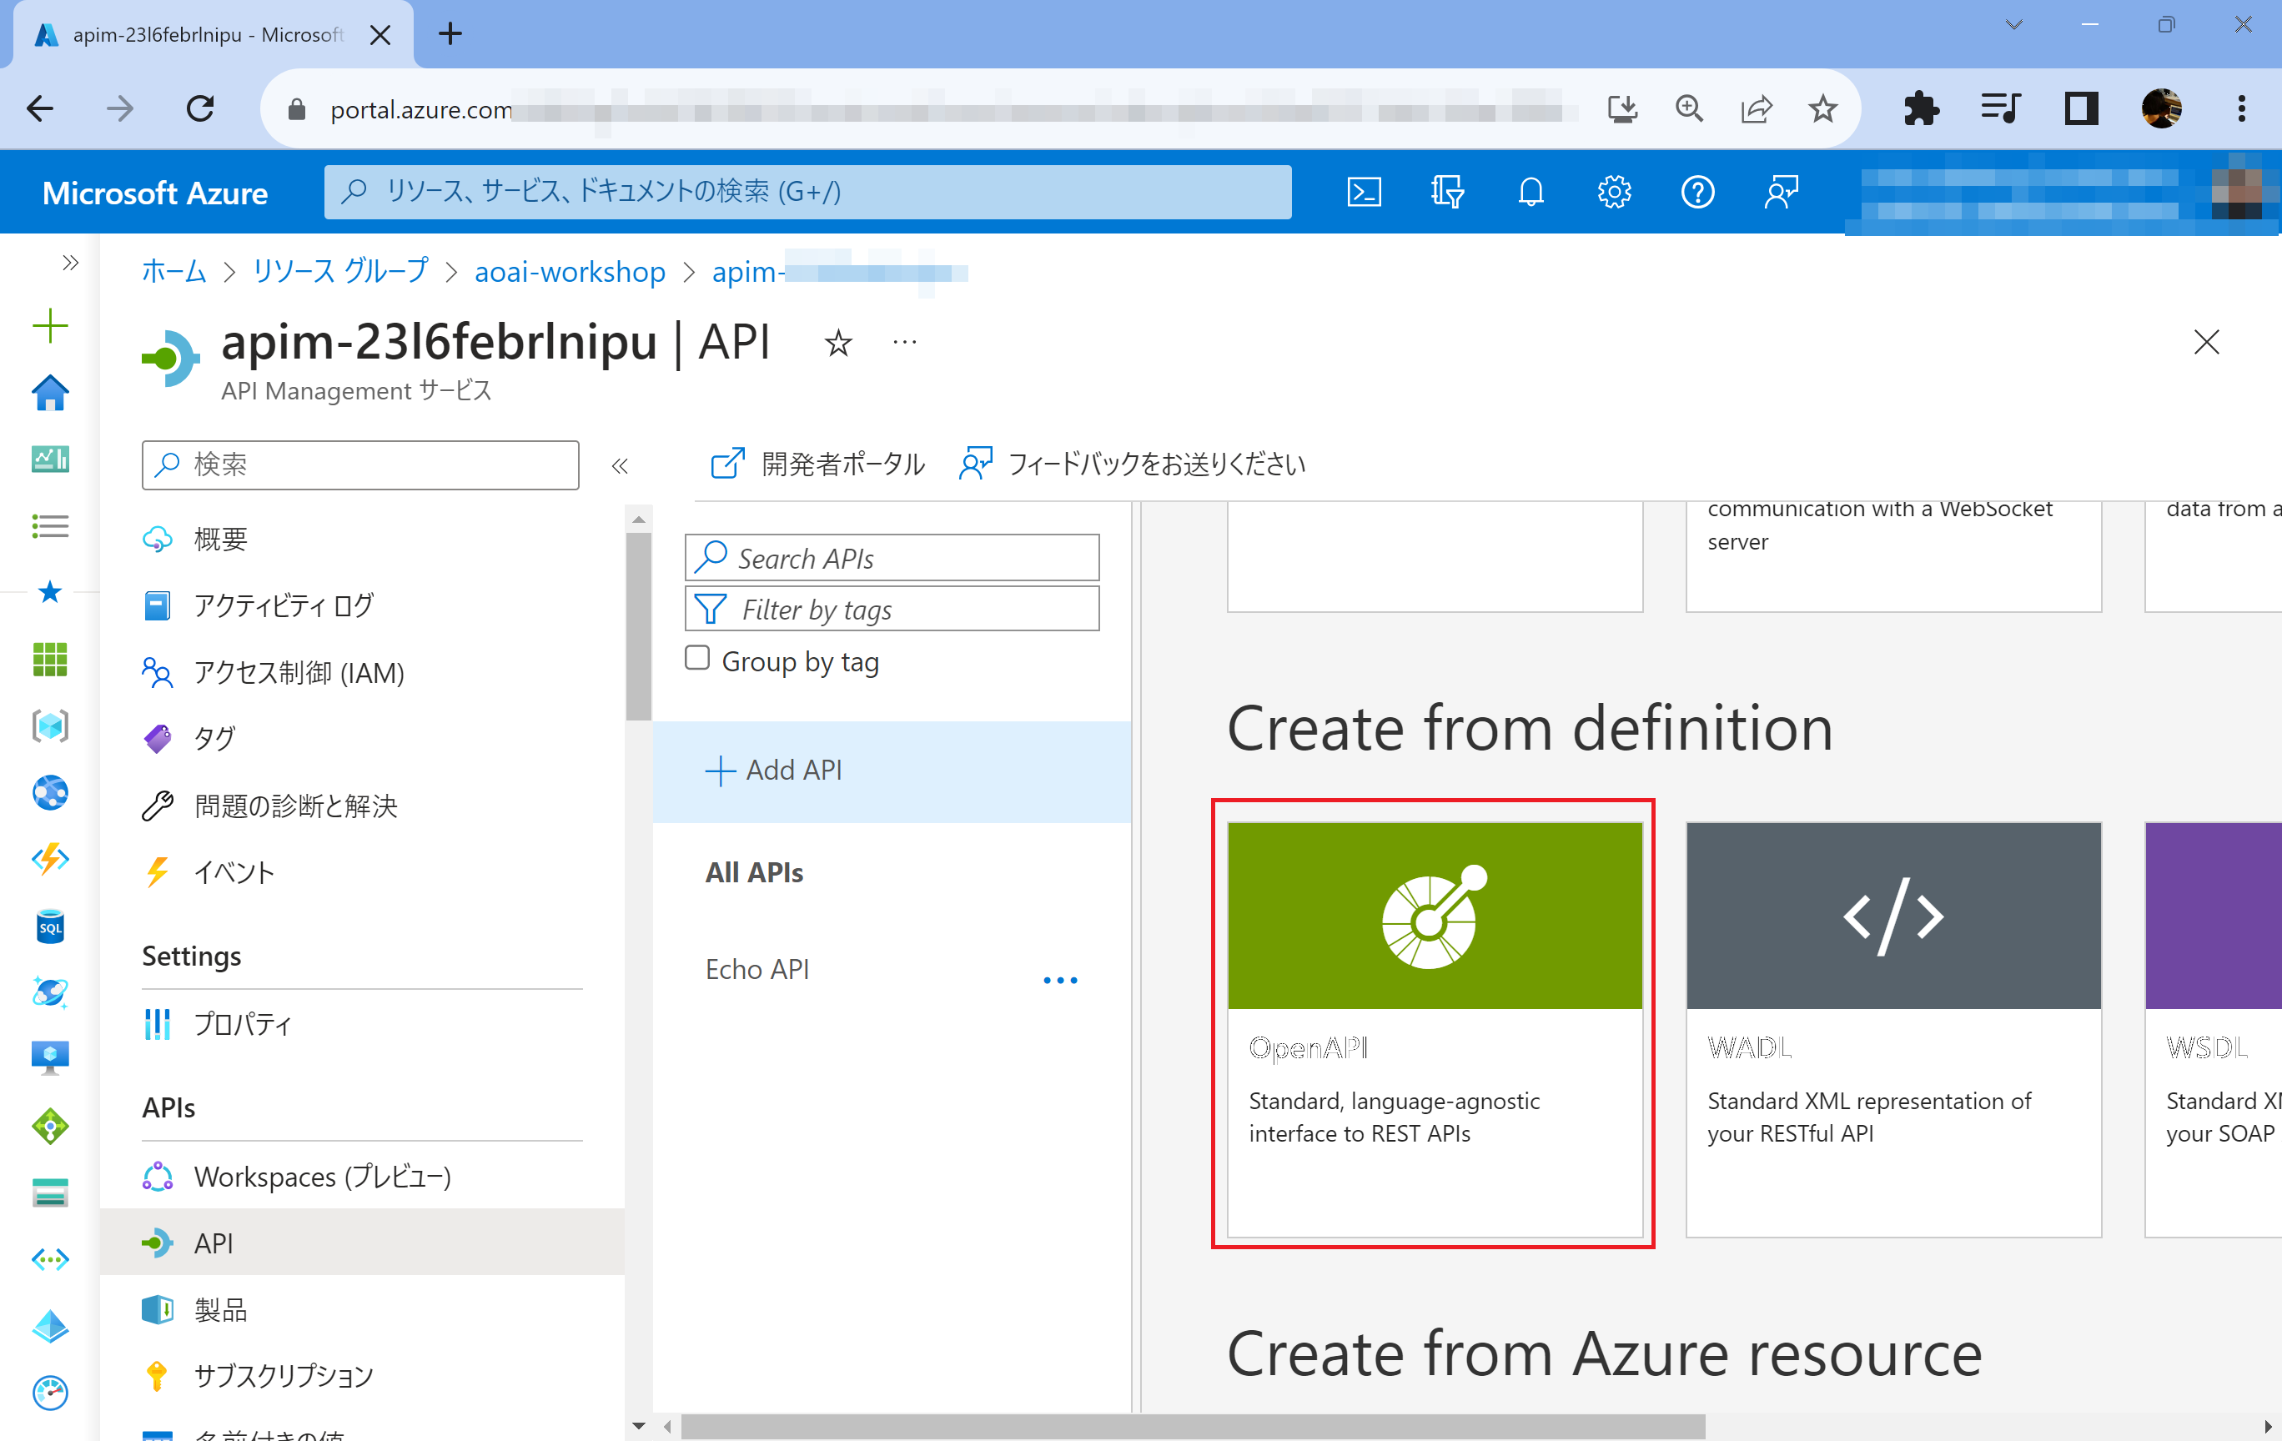The height and width of the screenshot is (1441, 2282).
Task: Bookmark the page using the address bar star
Action: pos(1822,108)
